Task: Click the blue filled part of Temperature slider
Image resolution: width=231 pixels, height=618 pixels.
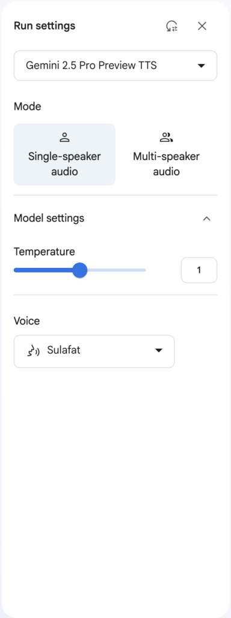Action: tap(43, 270)
